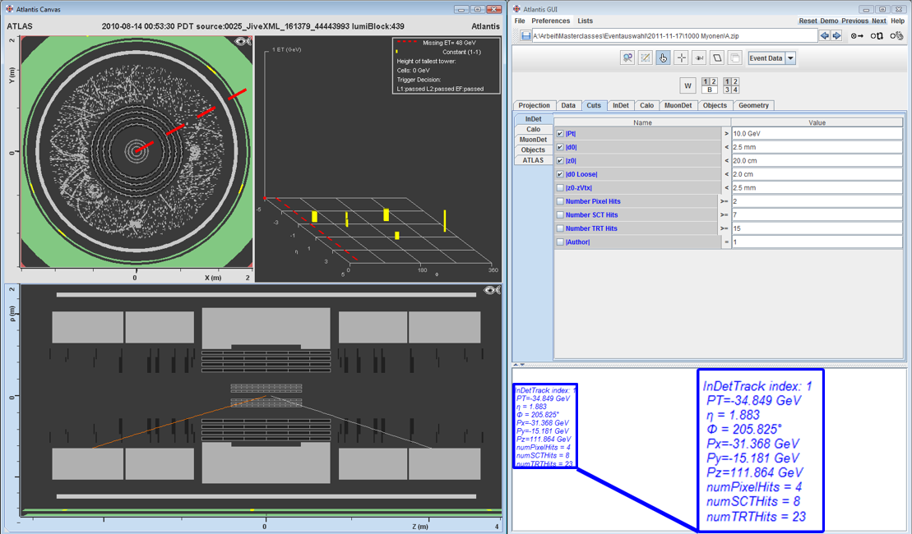Select the Calo side tab in Cuts
Viewport: 912px width, 534px height.
(533, 129)
